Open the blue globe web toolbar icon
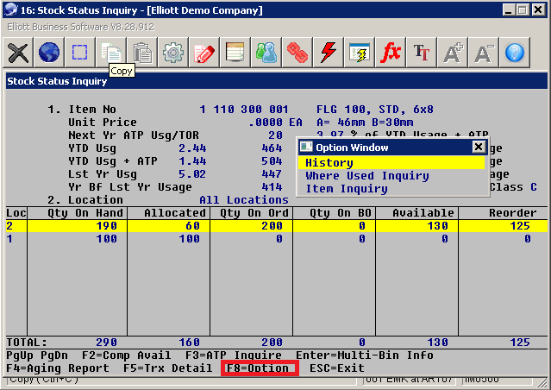The width and height of the screenshot is (551, 390). coord(49,53)
